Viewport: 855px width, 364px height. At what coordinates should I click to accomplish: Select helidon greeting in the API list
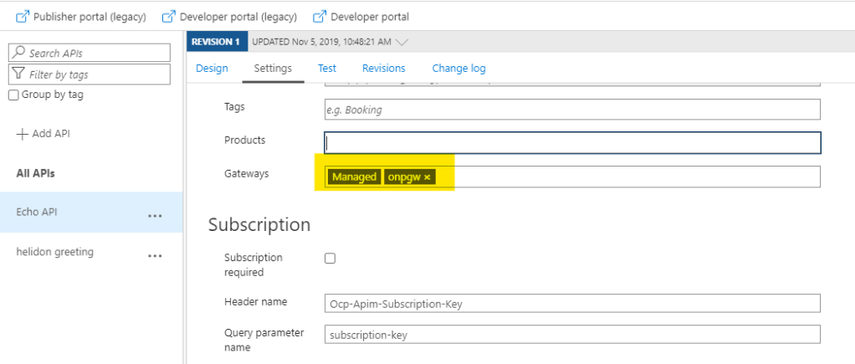55,252
